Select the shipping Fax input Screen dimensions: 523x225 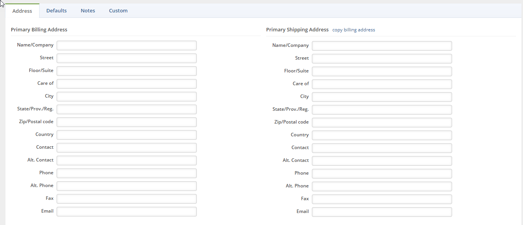[382, 199]
